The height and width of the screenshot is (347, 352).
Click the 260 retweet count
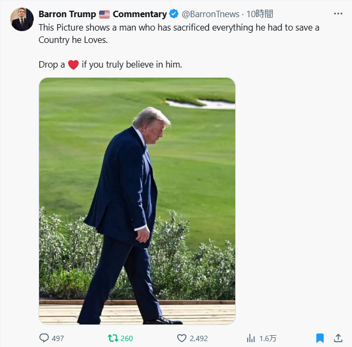126,338
